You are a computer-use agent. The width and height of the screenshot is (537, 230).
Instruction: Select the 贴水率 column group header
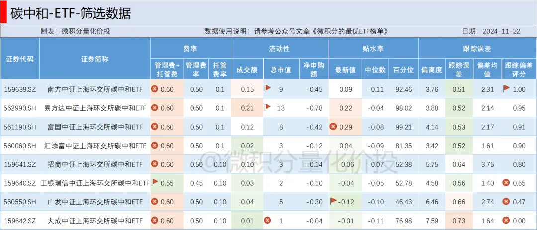click(373, 49)
